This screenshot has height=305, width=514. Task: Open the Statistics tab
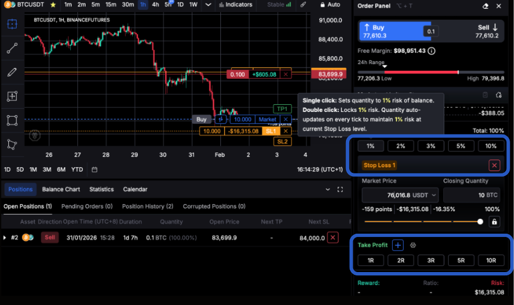click(x=102, y=189)
